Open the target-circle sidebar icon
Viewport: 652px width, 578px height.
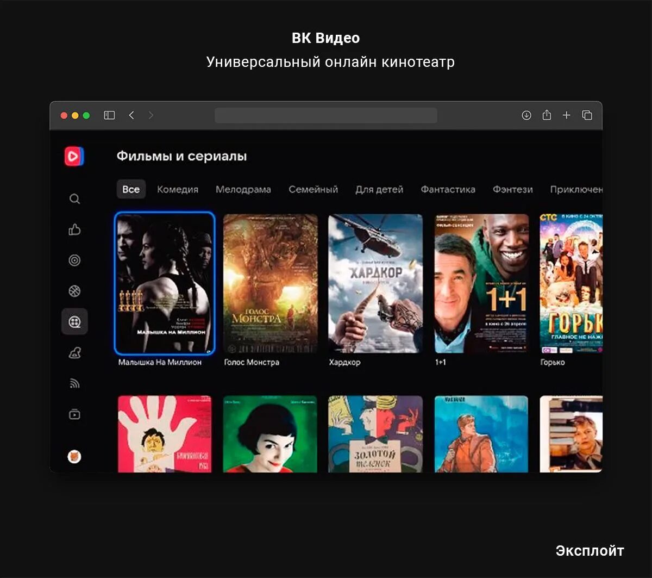75,260
